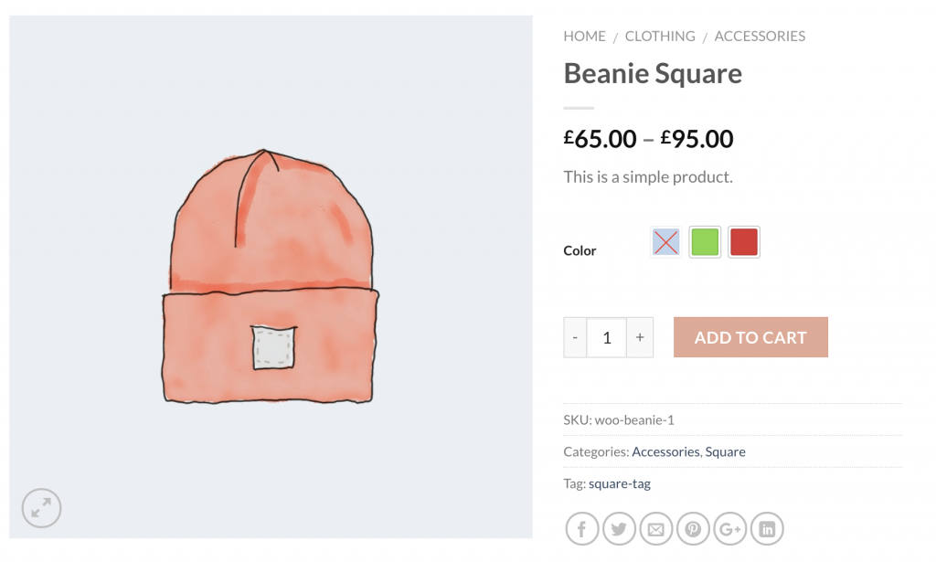The width and height of the screenshot is (936, 562).
Task: Increase quantity with plus button
Action: [x=640, y=338]
